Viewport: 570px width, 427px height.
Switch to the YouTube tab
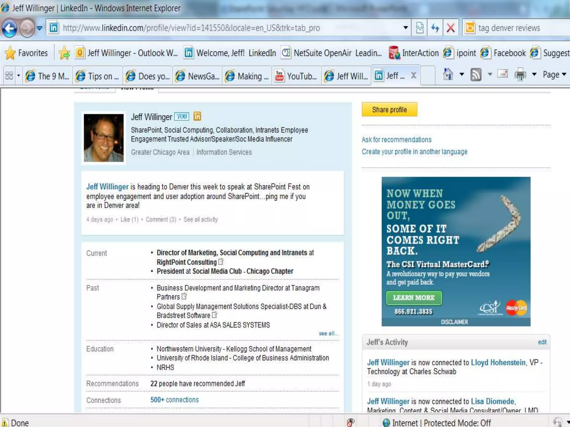coord(296,76)
